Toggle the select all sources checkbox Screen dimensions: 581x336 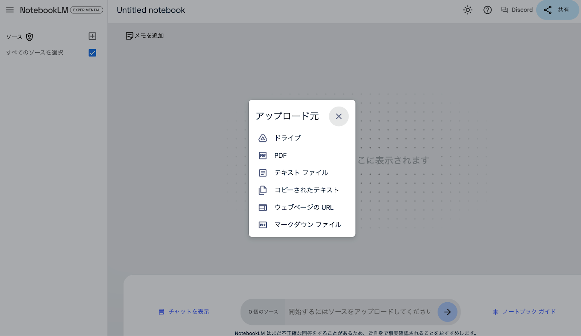(92, 53)
